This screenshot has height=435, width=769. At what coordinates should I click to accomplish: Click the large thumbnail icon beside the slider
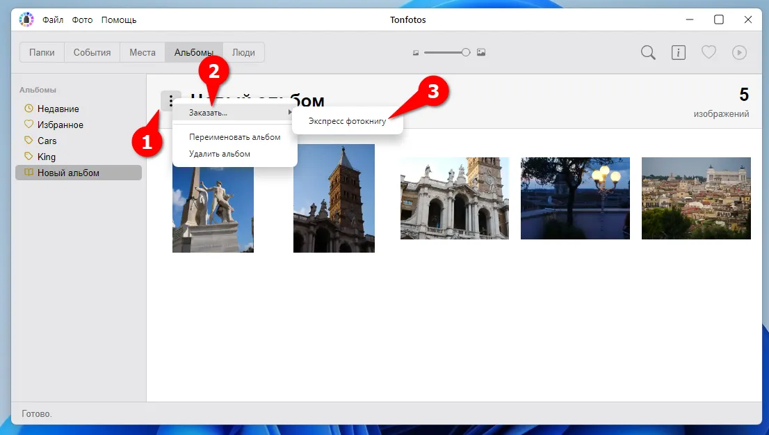point(480,52)
